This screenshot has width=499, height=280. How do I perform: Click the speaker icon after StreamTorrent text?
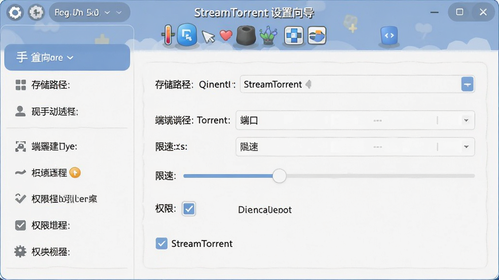click(308, 84)
